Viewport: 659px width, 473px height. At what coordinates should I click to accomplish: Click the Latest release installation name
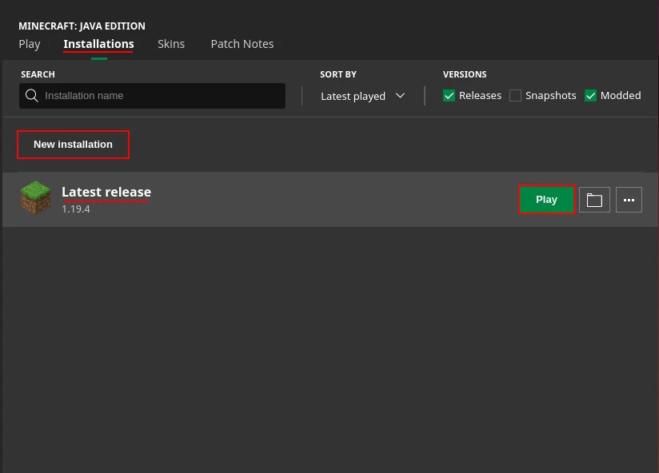click(x=106, y=192)
